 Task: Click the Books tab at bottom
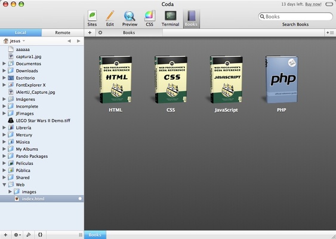pyautogui.click(x=95, y=235)
